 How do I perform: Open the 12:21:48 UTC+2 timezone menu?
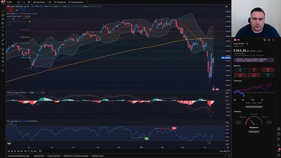coord(225,151)
